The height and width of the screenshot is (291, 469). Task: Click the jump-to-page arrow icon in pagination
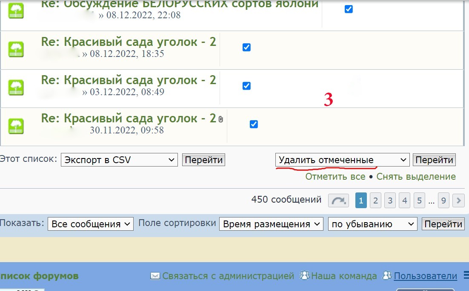(338, 200)
